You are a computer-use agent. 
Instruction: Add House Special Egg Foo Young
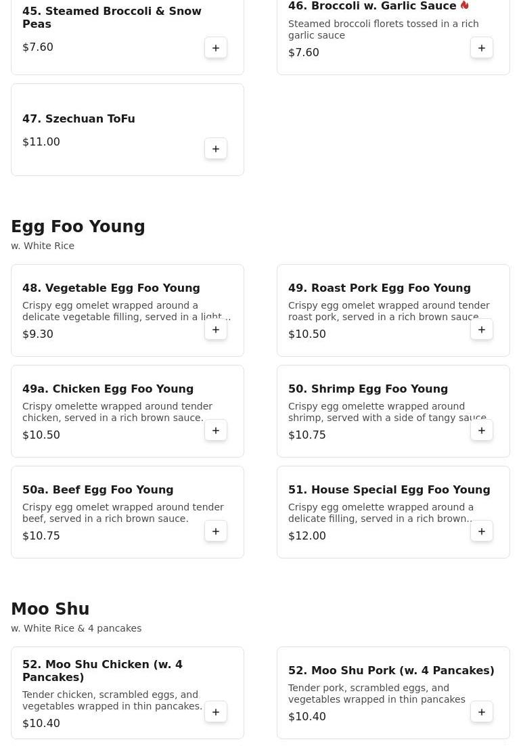(482, 531)
